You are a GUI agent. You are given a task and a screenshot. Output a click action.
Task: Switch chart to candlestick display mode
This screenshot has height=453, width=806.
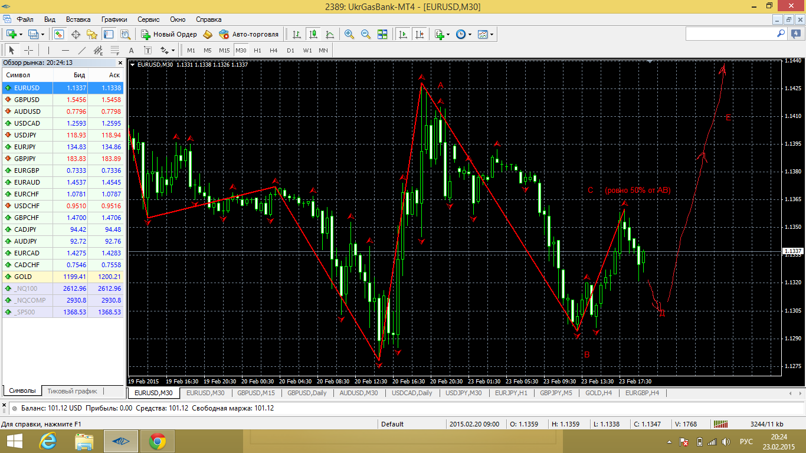[x=313, y=34]
